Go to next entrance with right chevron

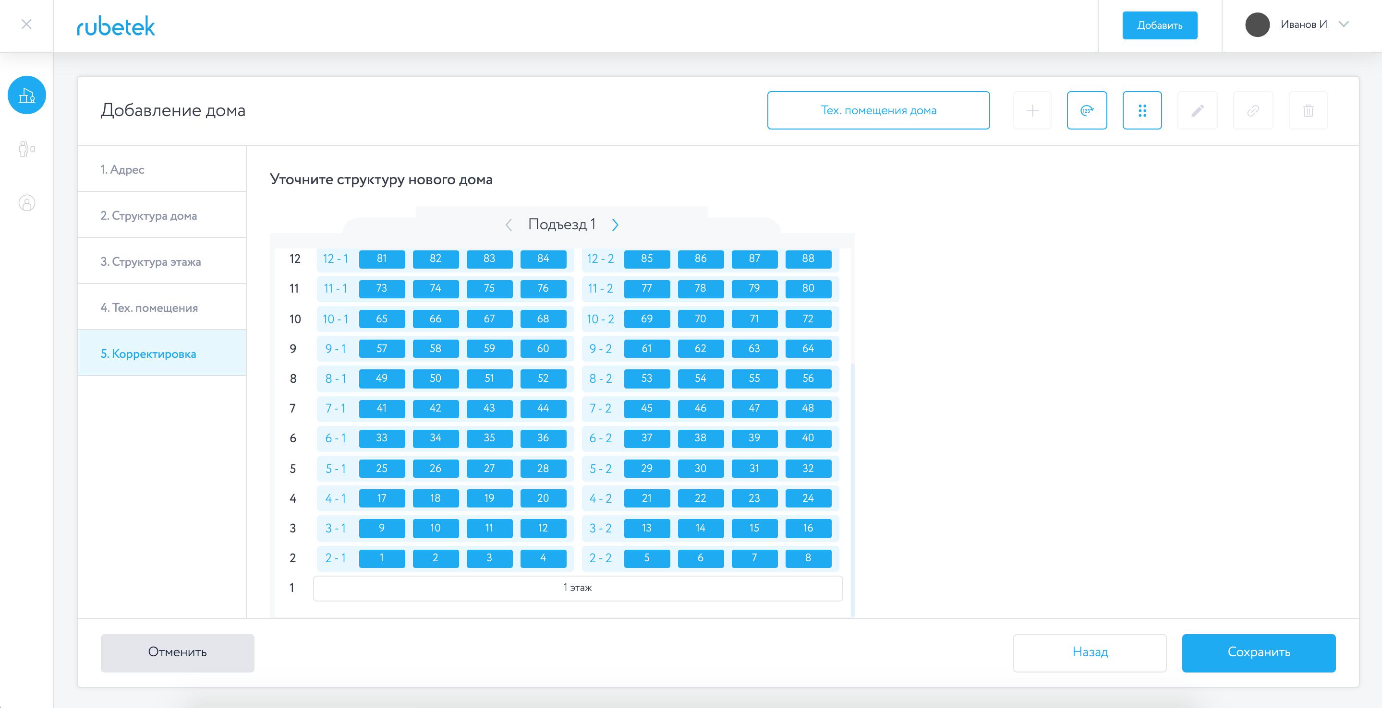click(x=615, y=224)
